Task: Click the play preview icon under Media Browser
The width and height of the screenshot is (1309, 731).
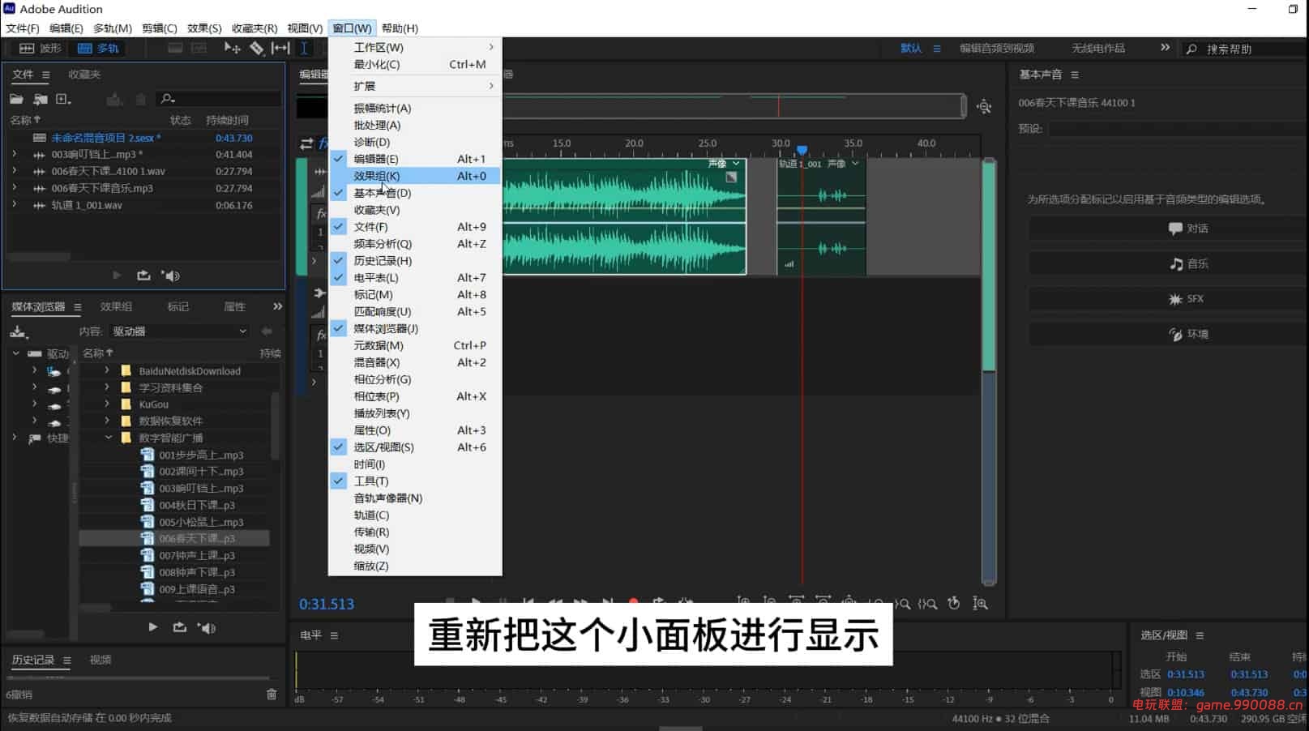Action: tap(152, 626)
